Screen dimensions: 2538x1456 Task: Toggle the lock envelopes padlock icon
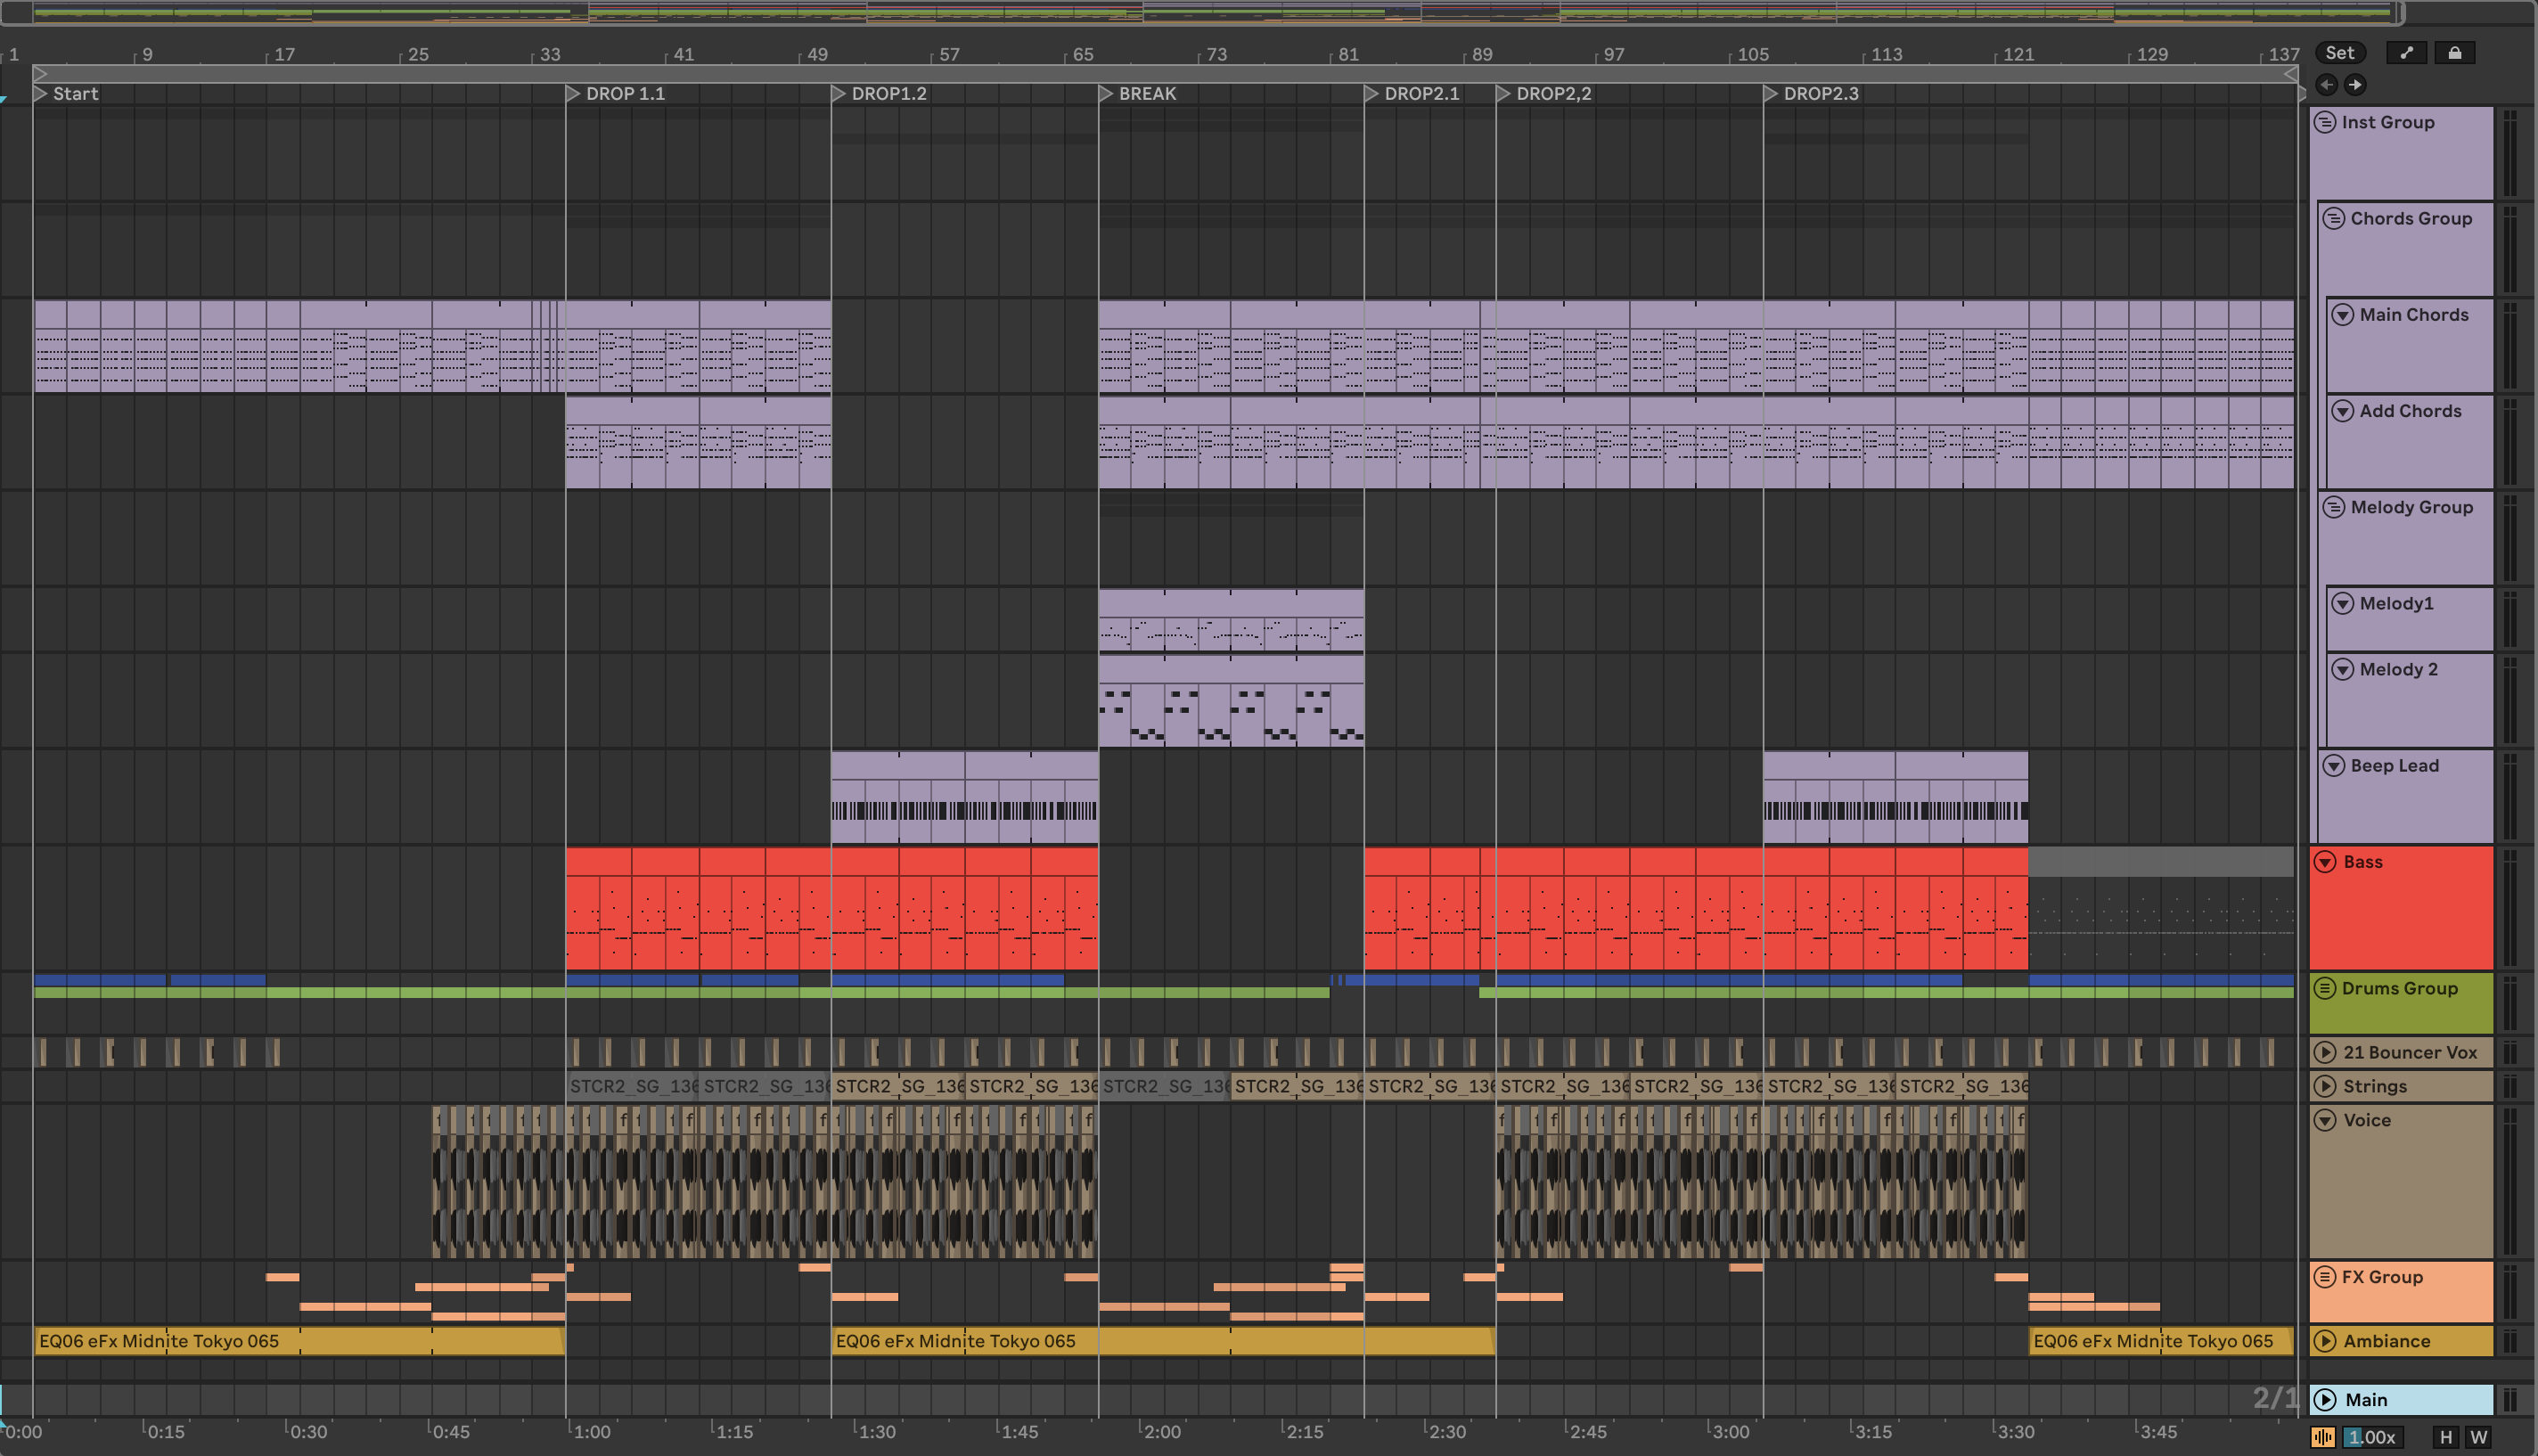click(x=2454, y=53)
